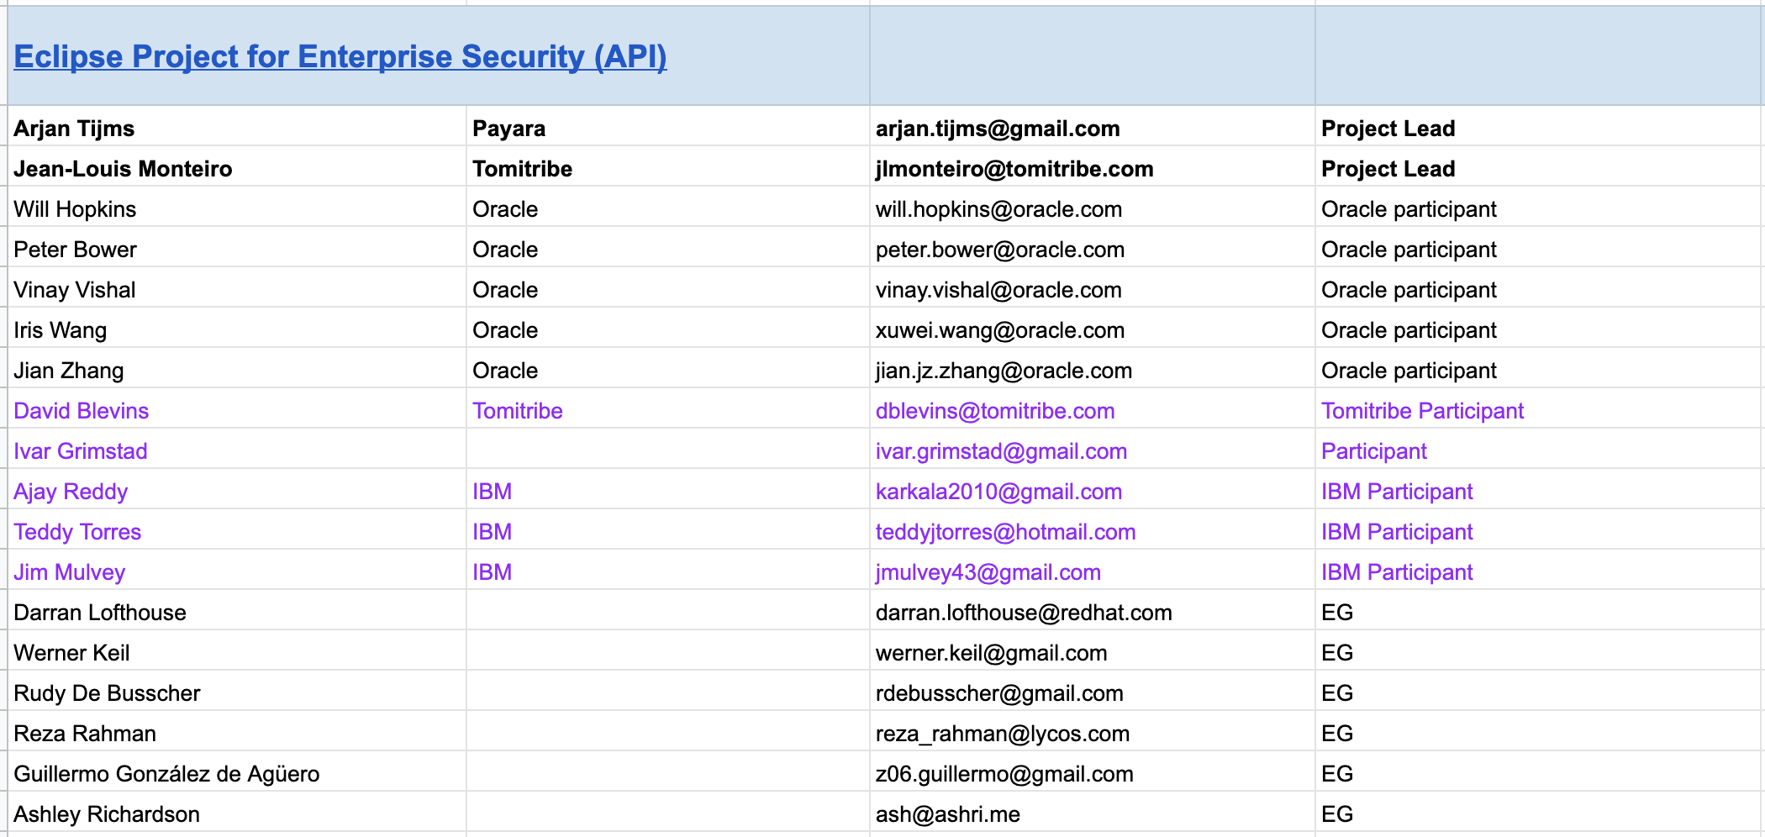Select the Ajay Reddy name cell
1765x837 pixels.
pos(71,492)
